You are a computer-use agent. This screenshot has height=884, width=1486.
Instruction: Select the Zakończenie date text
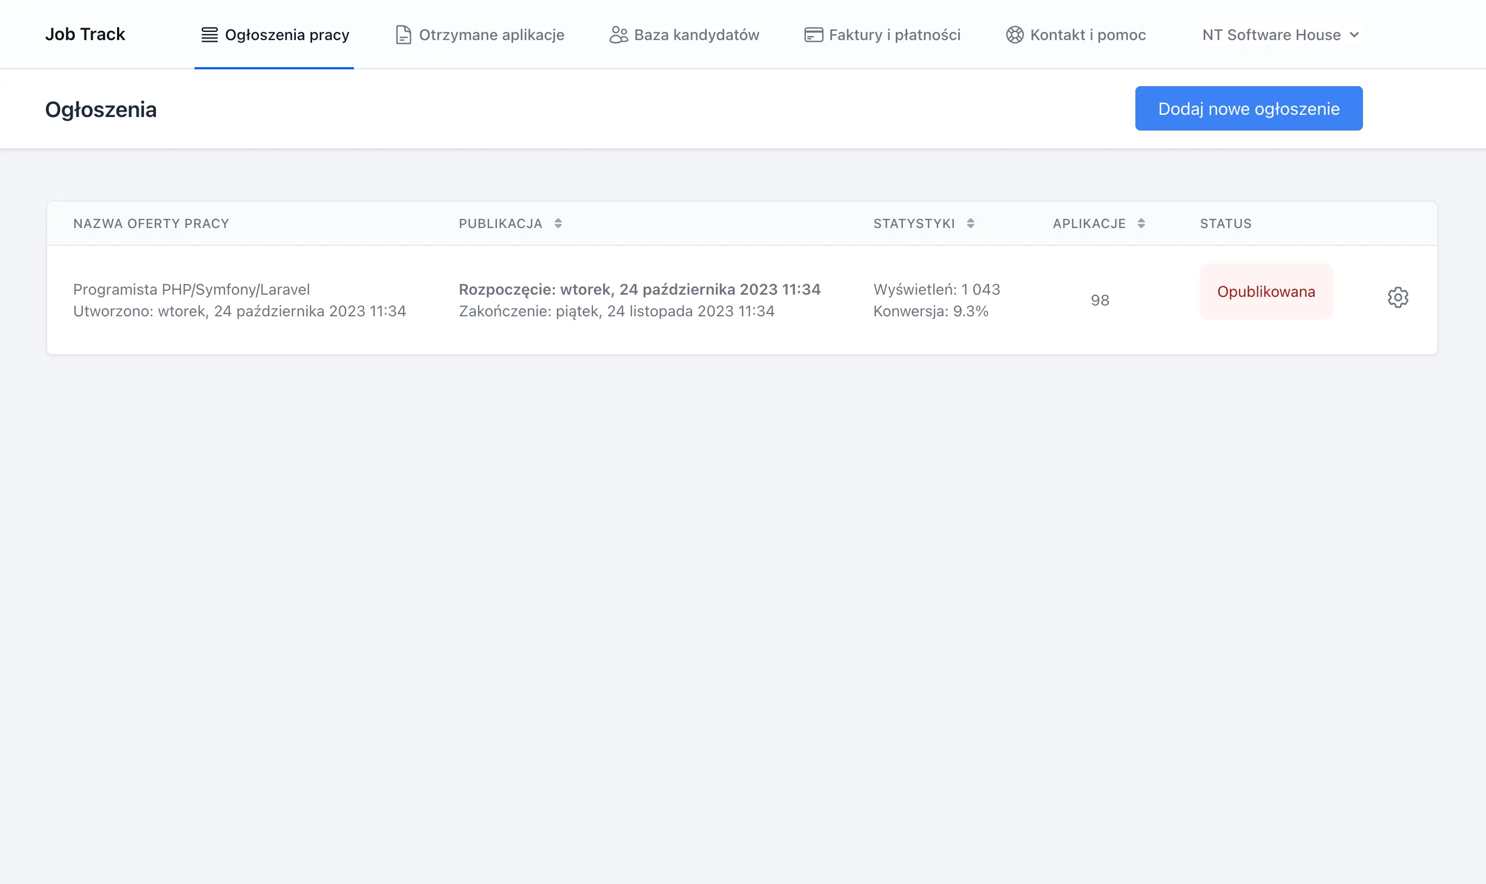click(x=616, y=311)
